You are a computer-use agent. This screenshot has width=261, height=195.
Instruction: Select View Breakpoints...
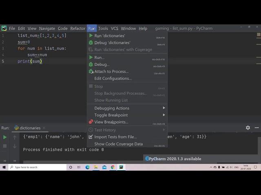pos(127,122)
